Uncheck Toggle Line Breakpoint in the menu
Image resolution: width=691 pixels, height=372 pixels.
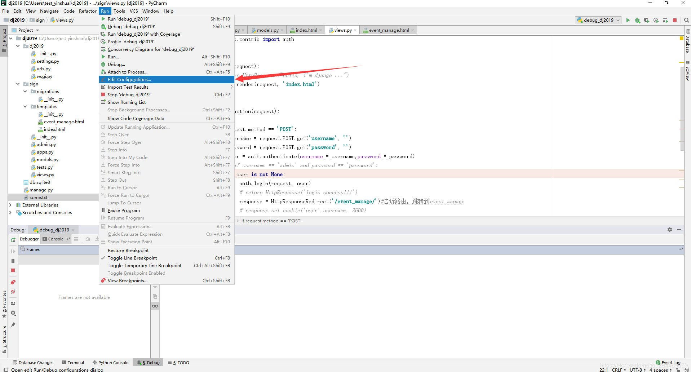coord(133,258)
